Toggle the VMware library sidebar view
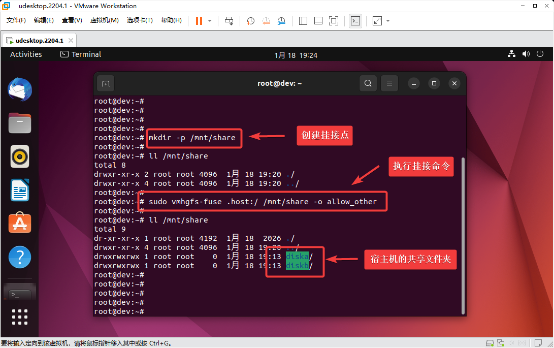This screenshot has width=554, height=348. 303,21
